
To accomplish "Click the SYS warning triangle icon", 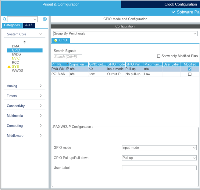I will coord(9,66).
